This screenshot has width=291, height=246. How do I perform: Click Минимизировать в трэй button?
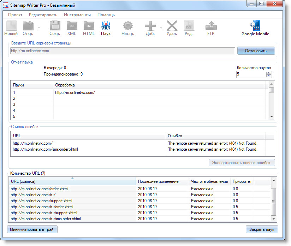point(32,229)
